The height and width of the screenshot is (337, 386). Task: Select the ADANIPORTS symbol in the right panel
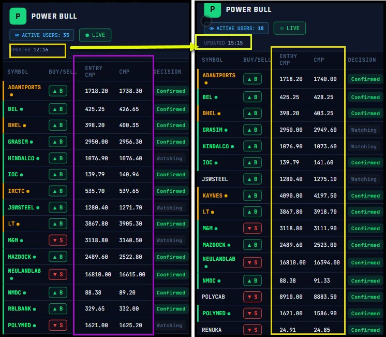(x=219, y=75)
